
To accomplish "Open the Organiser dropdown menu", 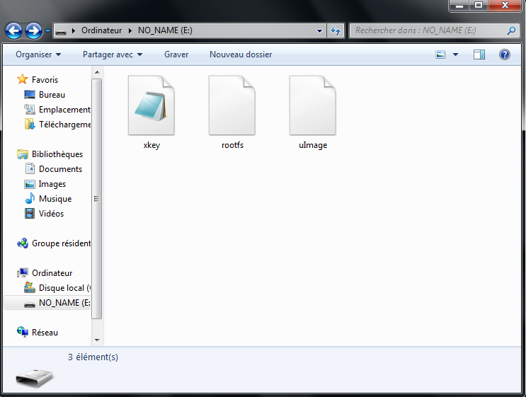I will point(38,54).
